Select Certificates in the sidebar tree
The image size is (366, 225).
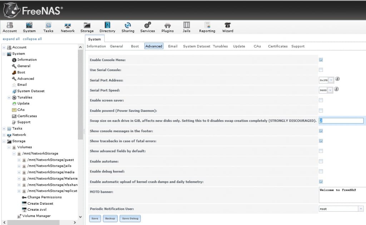tap(25, 116)
